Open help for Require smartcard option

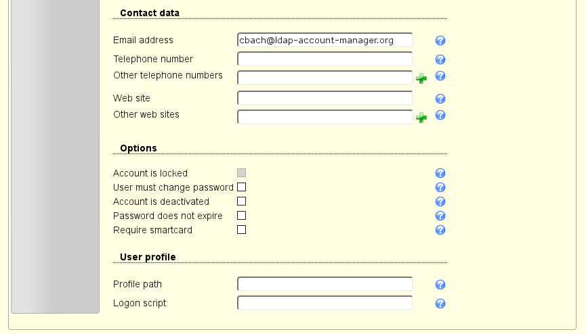point(440,230)
